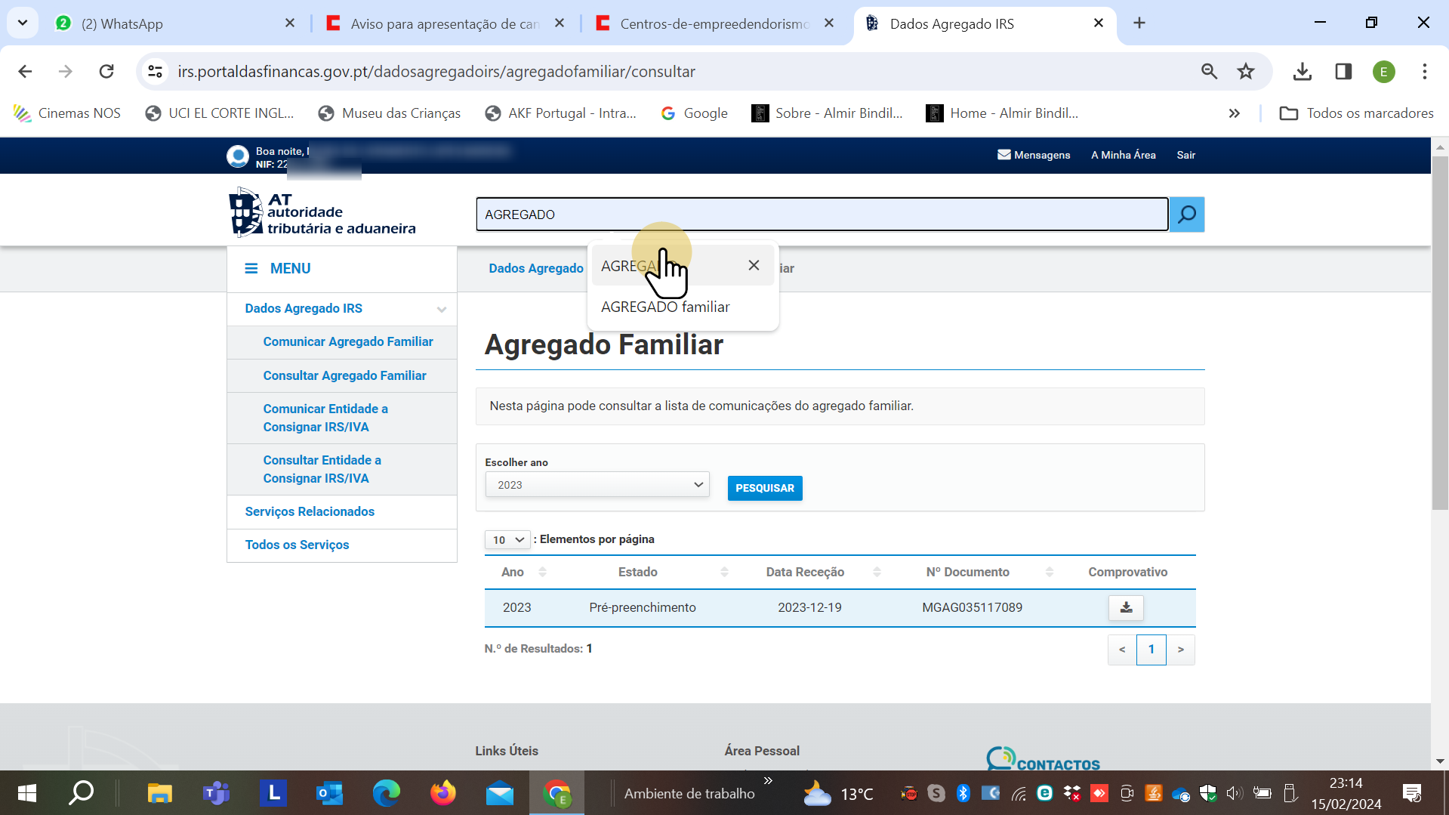This screenshot has height=815, width=1449.
Task: Open the Mensagens envelope icon
Action: pos(1004,155)
